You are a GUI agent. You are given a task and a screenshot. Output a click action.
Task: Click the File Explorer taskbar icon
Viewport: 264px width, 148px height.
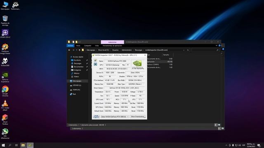click(x=23, y=145)
